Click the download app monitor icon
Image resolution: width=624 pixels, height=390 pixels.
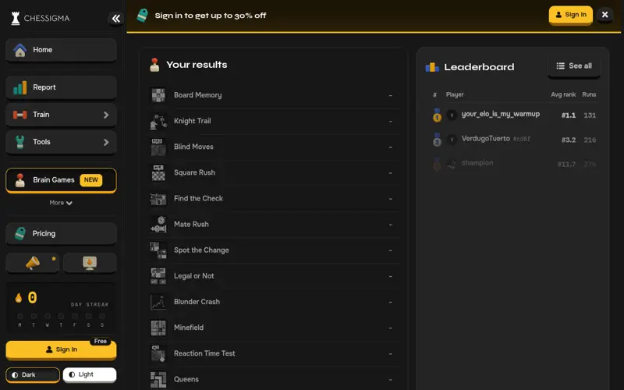[x=90, y=263]
